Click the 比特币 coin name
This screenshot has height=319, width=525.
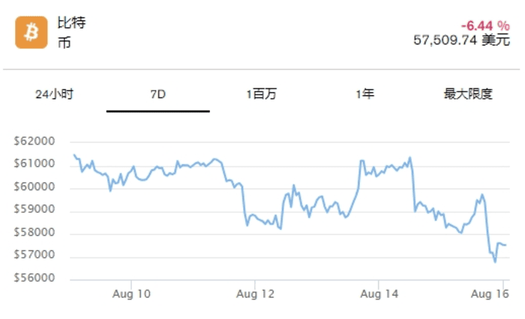(x=71, y=32)
